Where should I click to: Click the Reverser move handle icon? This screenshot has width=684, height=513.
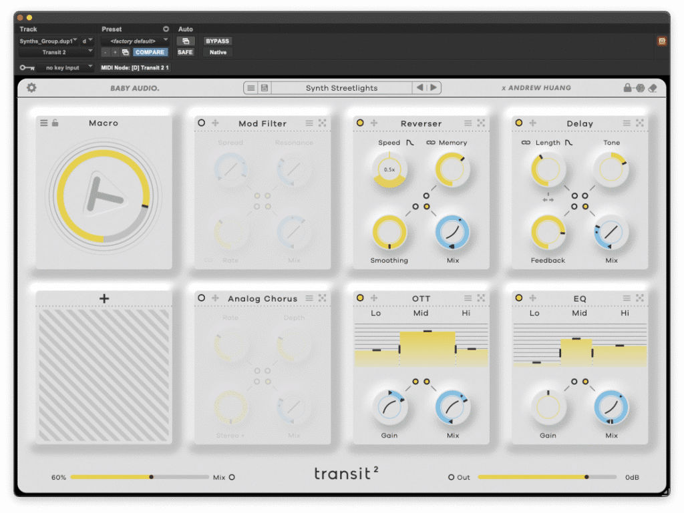pyautogui.click(x=374, y=123)
